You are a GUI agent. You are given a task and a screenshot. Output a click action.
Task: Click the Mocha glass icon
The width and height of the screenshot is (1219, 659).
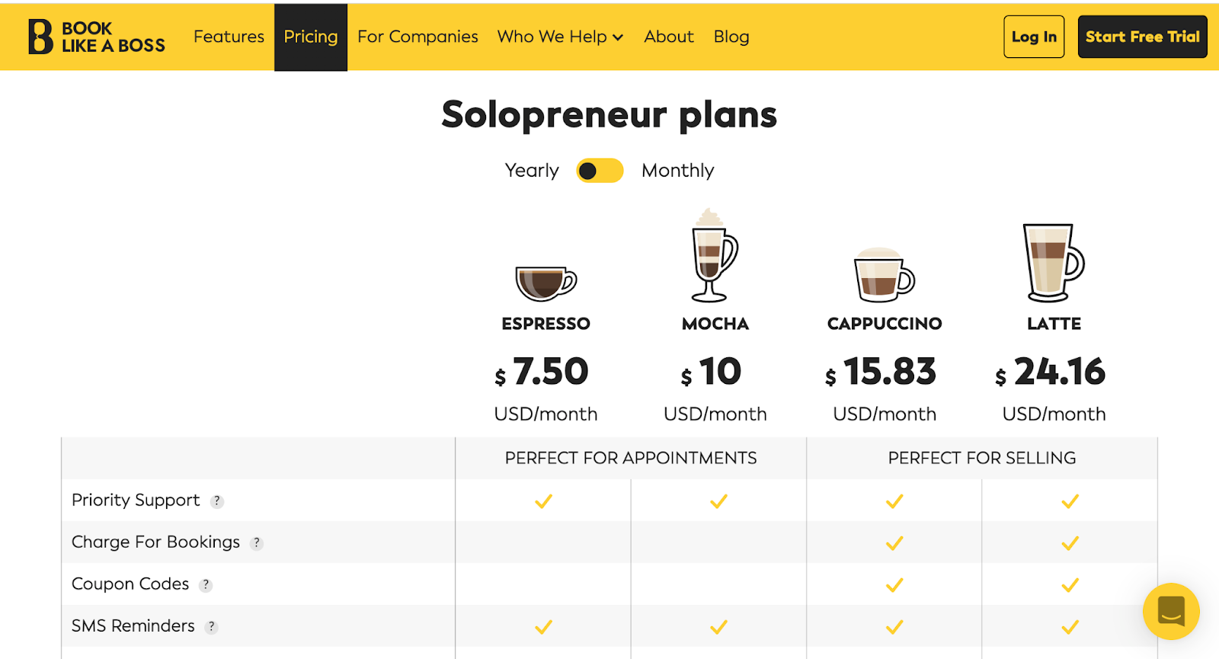click(x=714, y=255)
